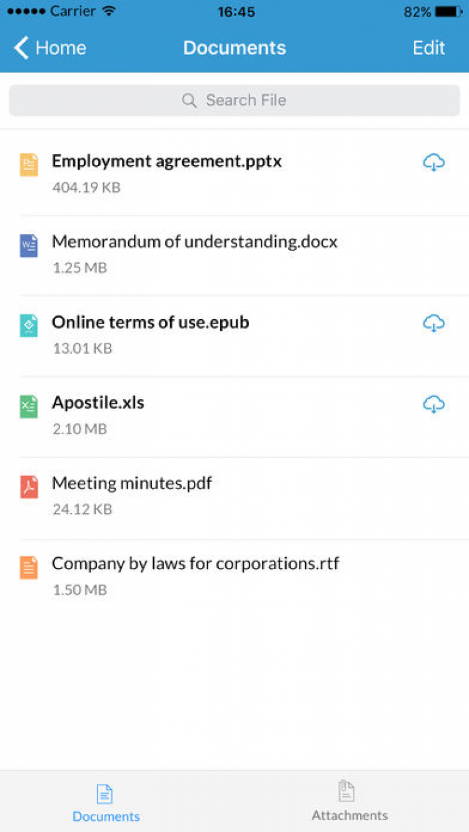Switch to the Attachments tab

tap(349, 801)
